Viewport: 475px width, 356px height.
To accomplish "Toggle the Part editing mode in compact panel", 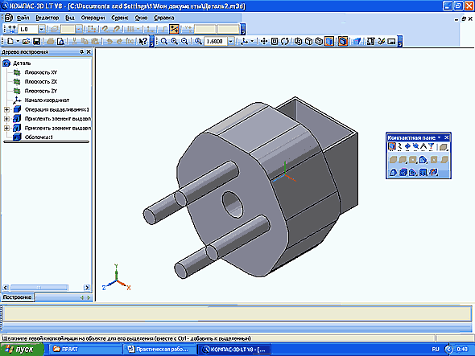I will [x=392, y=147].
